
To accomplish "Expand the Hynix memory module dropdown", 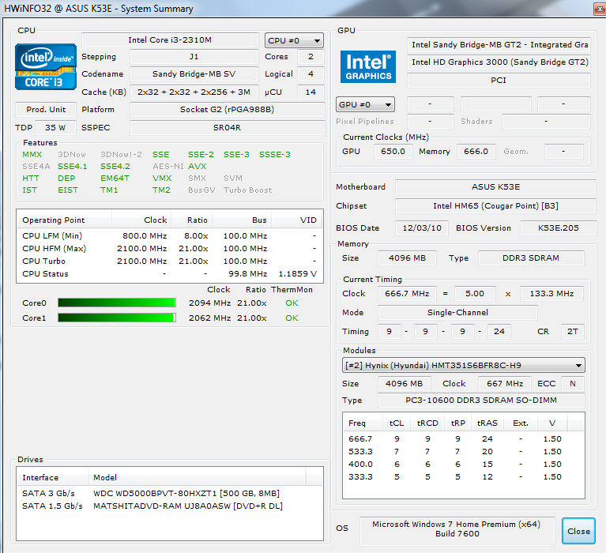I will tap(464, 365).
